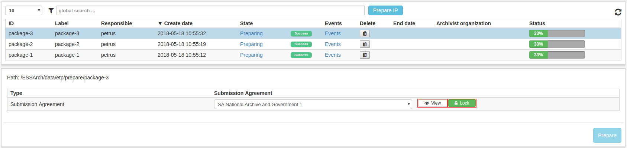This screenshot has height=148, width=627.
Task: Sort by Create date column header
Action: point(175,23)
